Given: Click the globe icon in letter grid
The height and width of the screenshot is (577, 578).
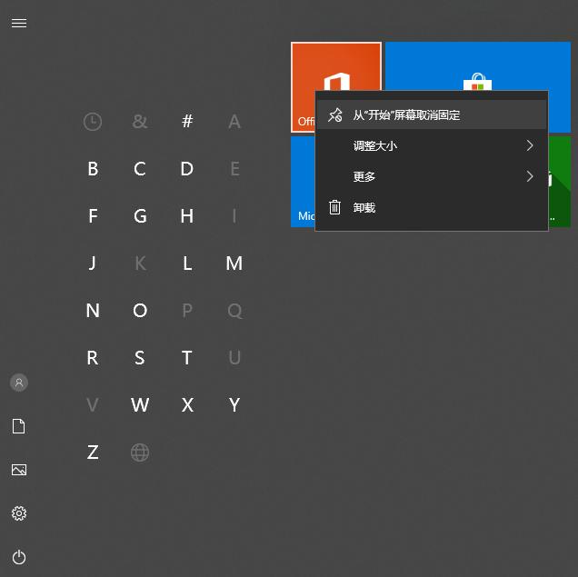Looking at the screenshot, I should point(140,453).
